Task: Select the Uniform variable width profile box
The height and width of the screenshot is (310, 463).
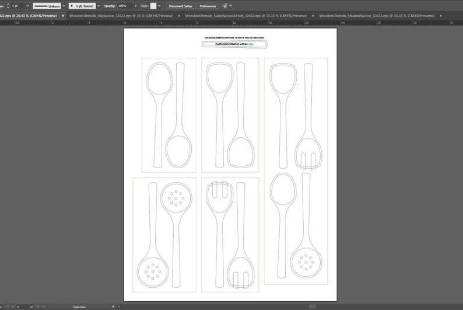Action: pos(47,6)
